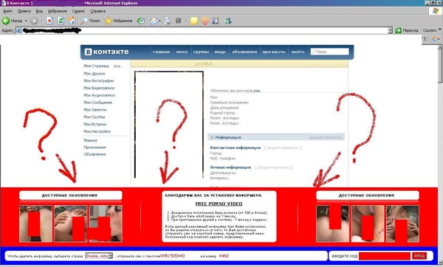Click the Stop loading red X icon

(49, 21)
